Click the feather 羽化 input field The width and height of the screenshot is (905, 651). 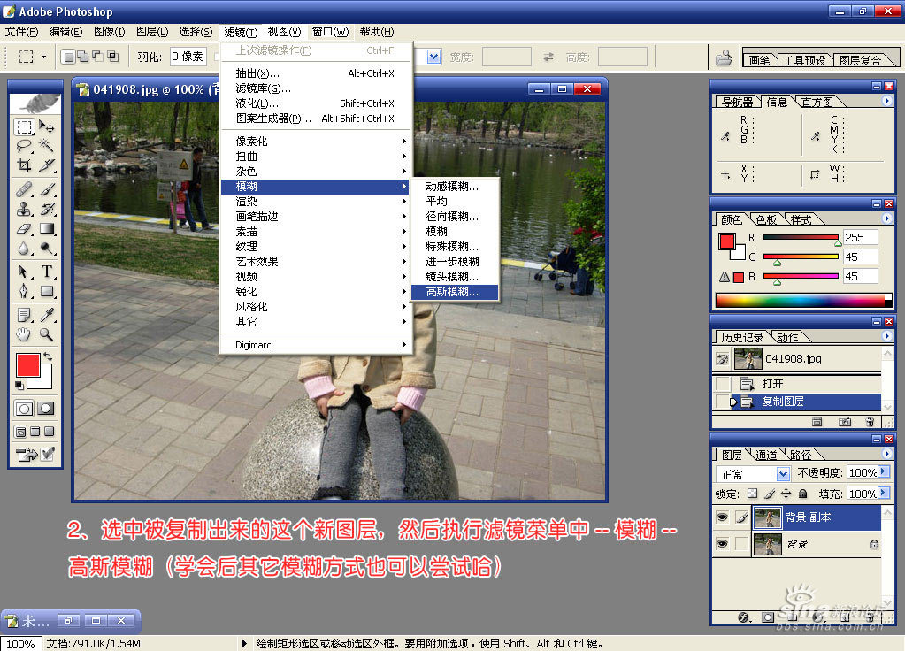(x=188, y=57)
